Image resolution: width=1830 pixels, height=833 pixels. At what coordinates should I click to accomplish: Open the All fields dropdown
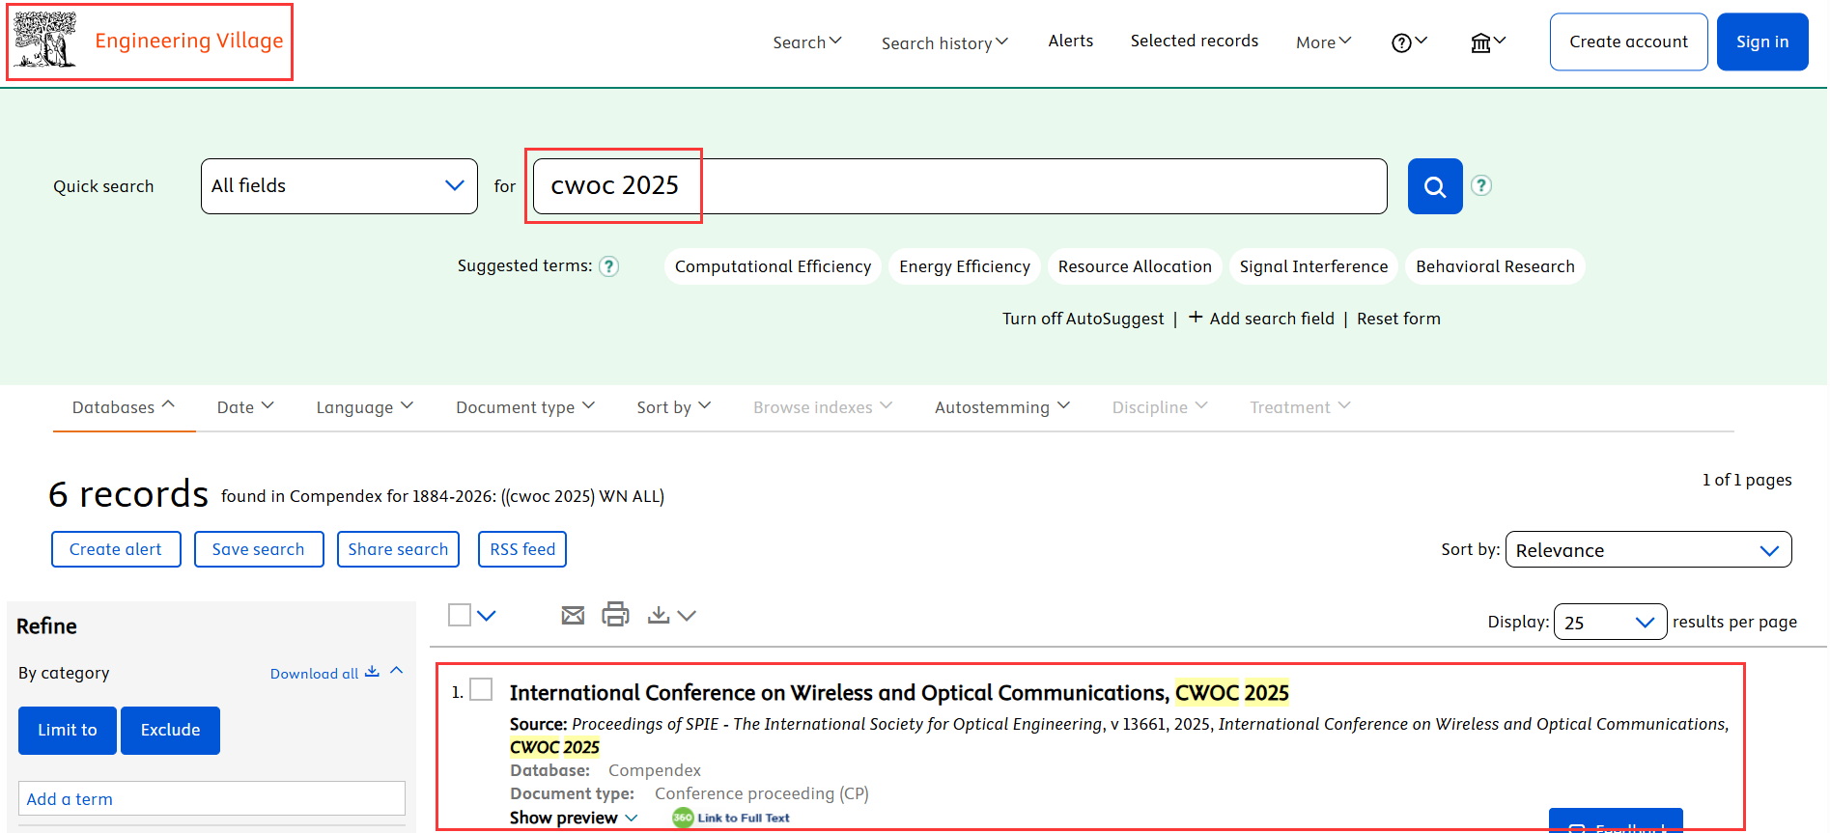[339, 186]
